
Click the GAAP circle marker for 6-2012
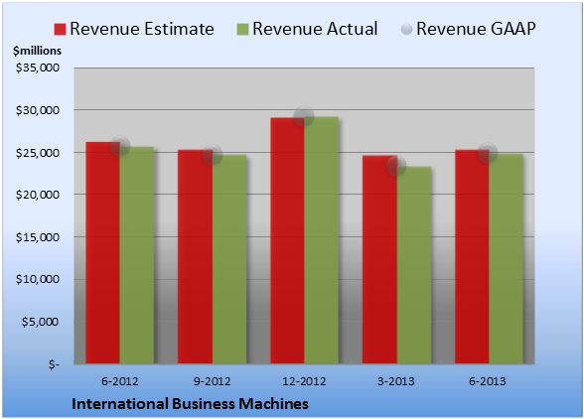point(120,146)
